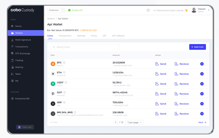This screenshot has height=138, width=219.
Task: Switch to the API tab
Action: [x=104, y=36]
